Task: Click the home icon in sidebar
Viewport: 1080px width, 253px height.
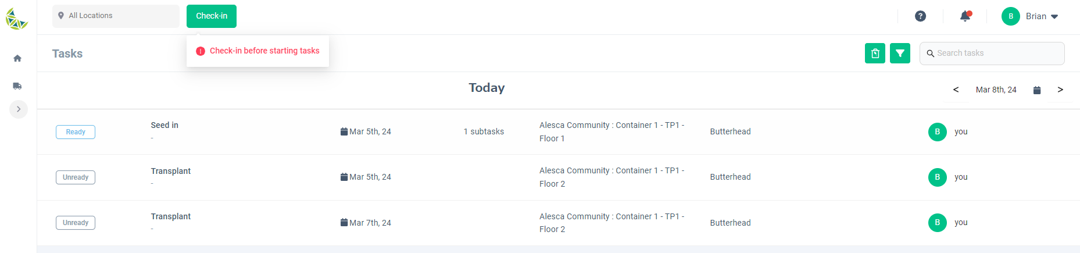Action: tap(17, 58)
